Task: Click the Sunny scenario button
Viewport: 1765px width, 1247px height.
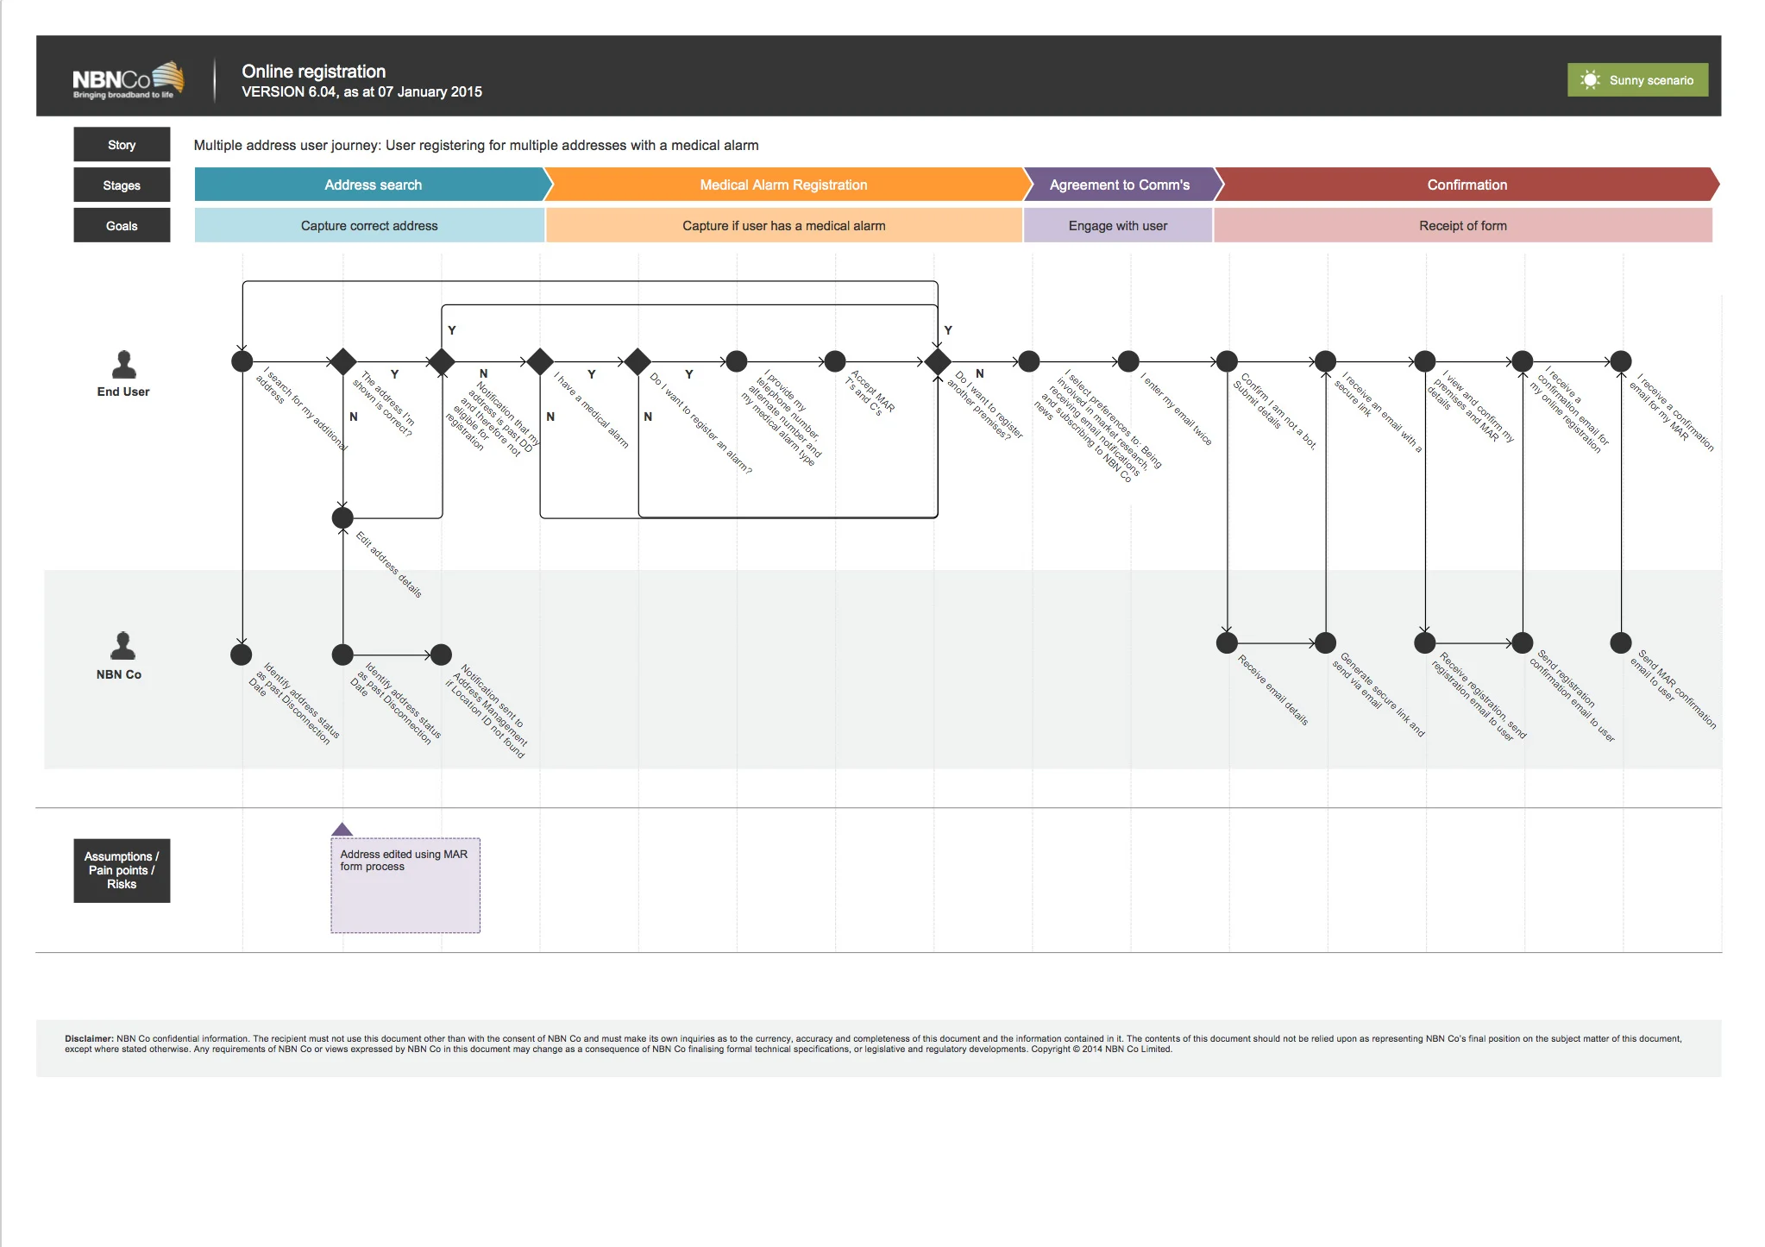Action: [x=1636, y=79]
